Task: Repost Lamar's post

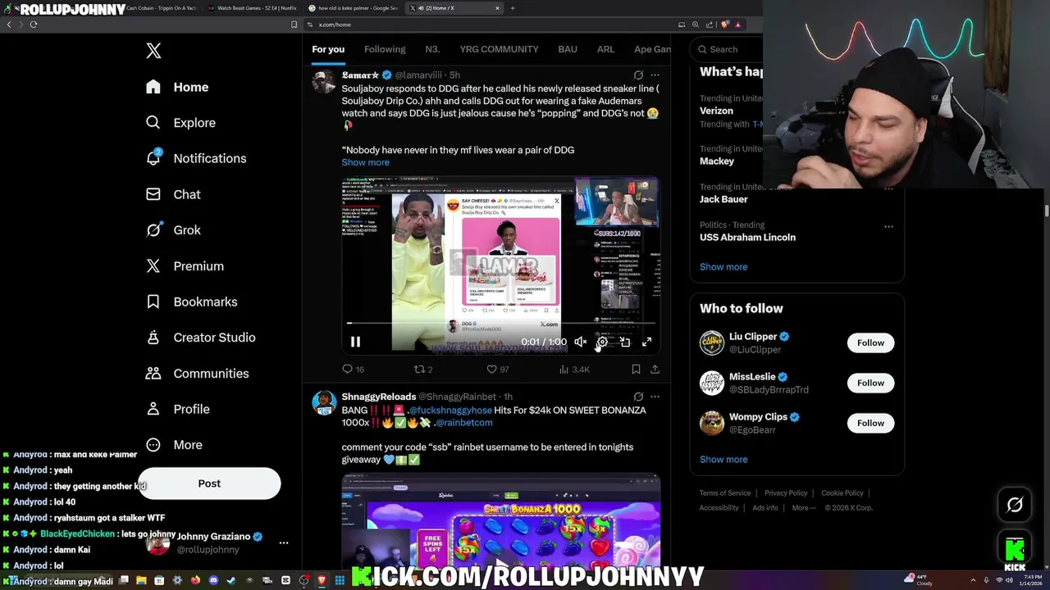Action: click(x=423, y=370)
